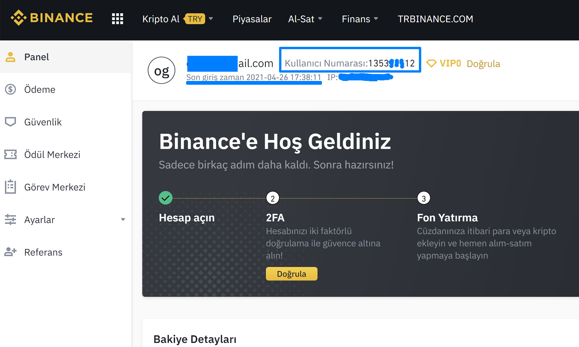
Task: Click the step 3 circle marker
Action: coord(424,198)
